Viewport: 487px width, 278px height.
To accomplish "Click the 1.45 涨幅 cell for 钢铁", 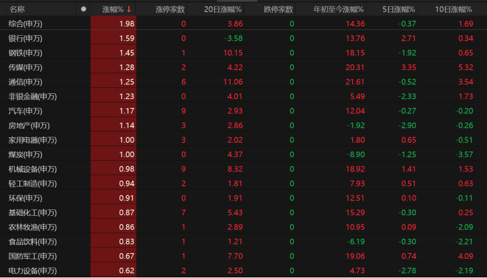I will [113, 53].
